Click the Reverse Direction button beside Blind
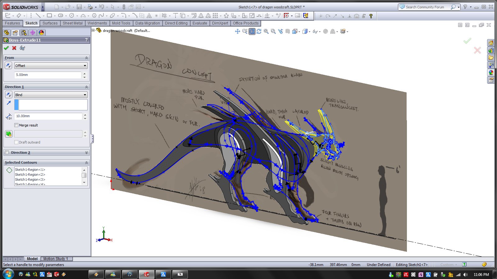Viewport: 497px width, 279px height. [9, 95]
